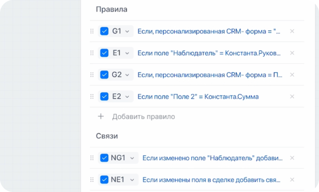Viewport: 319px width, 192px height.
Task: Toggle the E1 rule checkbox
Action: tap(104, 53)
